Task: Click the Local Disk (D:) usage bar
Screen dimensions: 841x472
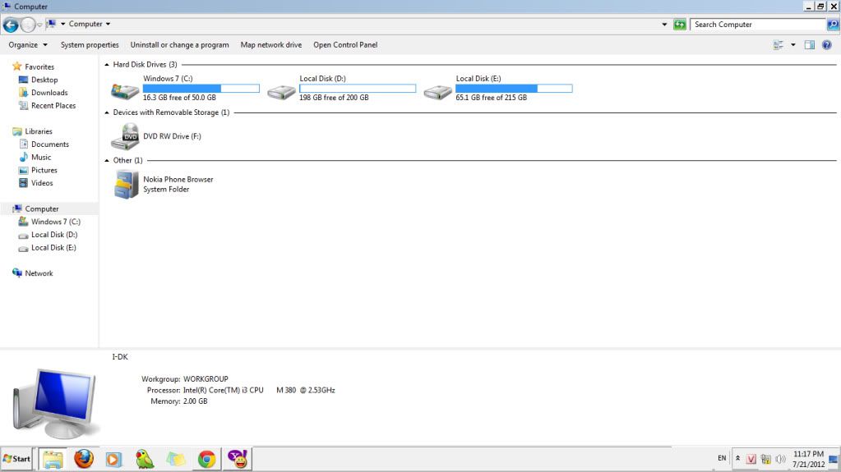Action: click(x=358, y=89)
